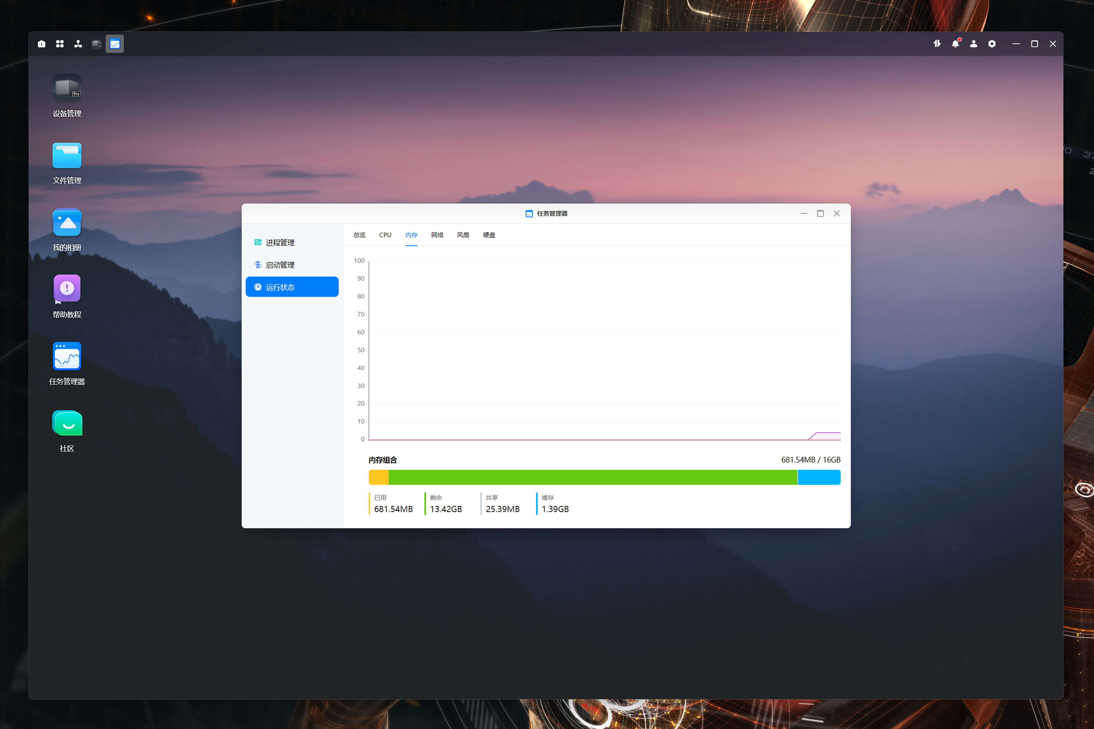Image resolution: width=1094 pixels, height=729 pixels.
Task: Launch 我的相册 from the desktop
Action: (x=66, y=223)
